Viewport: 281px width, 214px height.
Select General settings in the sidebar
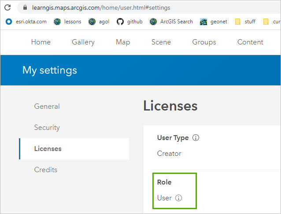pyautogui.click(x=47, y=106)
